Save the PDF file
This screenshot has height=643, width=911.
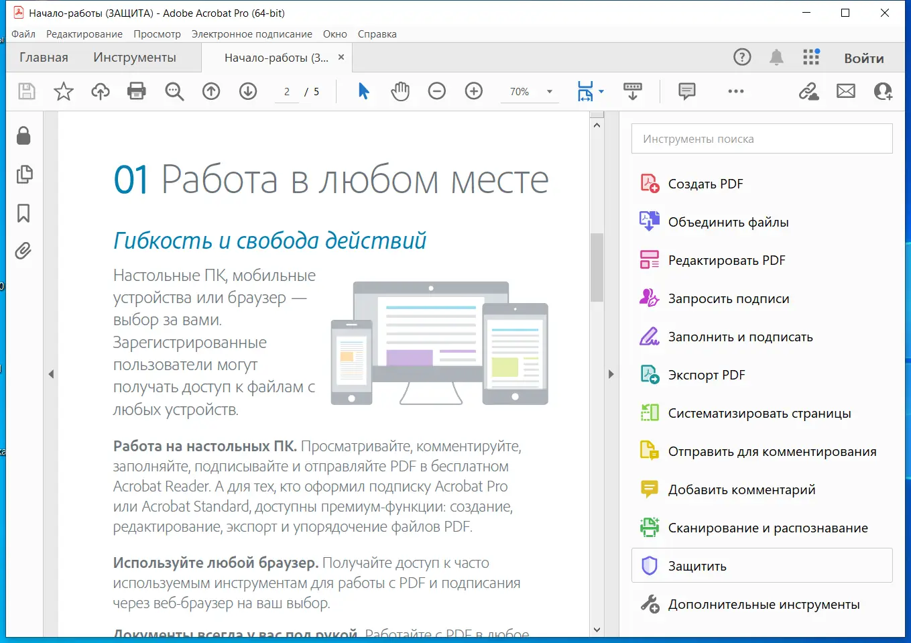click(x=27, y=91)
